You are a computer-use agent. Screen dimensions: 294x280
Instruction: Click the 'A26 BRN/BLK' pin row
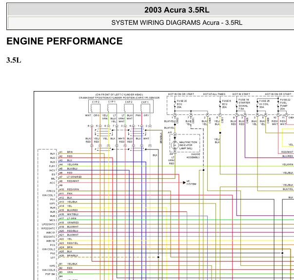[x=69, y=256]
